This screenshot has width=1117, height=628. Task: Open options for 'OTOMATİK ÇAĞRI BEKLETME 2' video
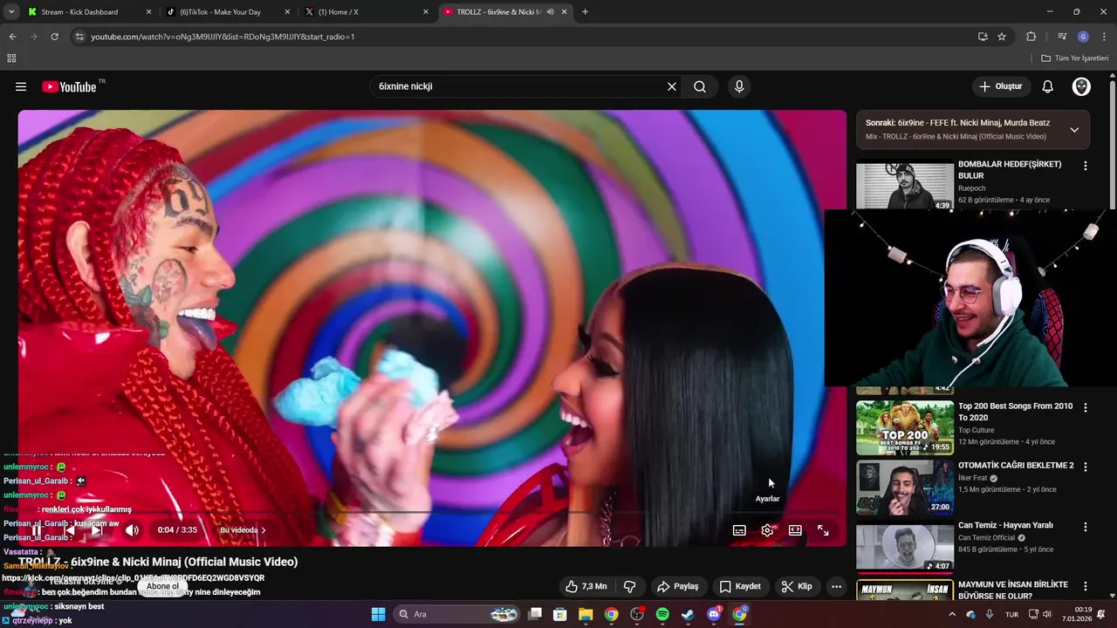point(1086,467)
